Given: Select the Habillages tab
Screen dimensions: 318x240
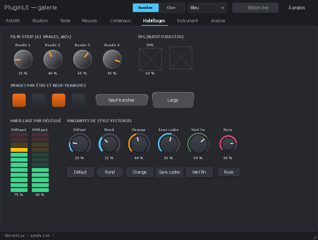Looking at the screenshot, I should [x=154, y=21].
